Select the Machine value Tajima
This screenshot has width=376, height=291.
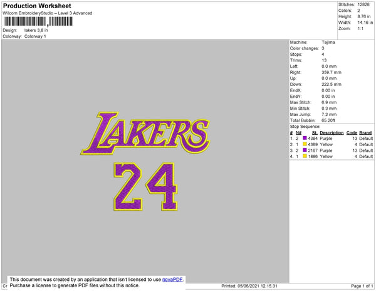point(328,42)
